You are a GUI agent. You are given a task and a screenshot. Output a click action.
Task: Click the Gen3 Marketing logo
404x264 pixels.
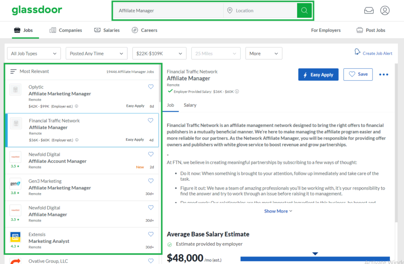pos(15,183)
